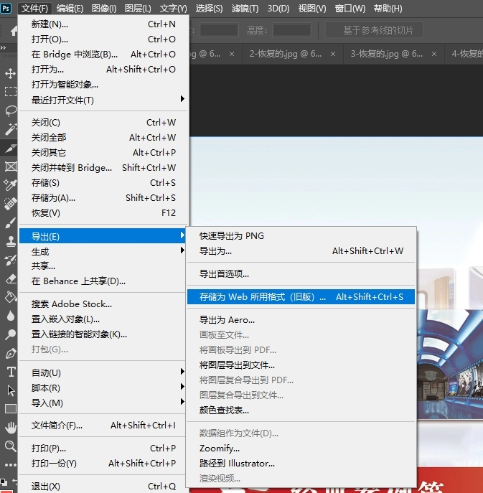Viewport: 483px width, 493px height.
Task: Open the 滤镜(T) menu
Action: [245, 9]
